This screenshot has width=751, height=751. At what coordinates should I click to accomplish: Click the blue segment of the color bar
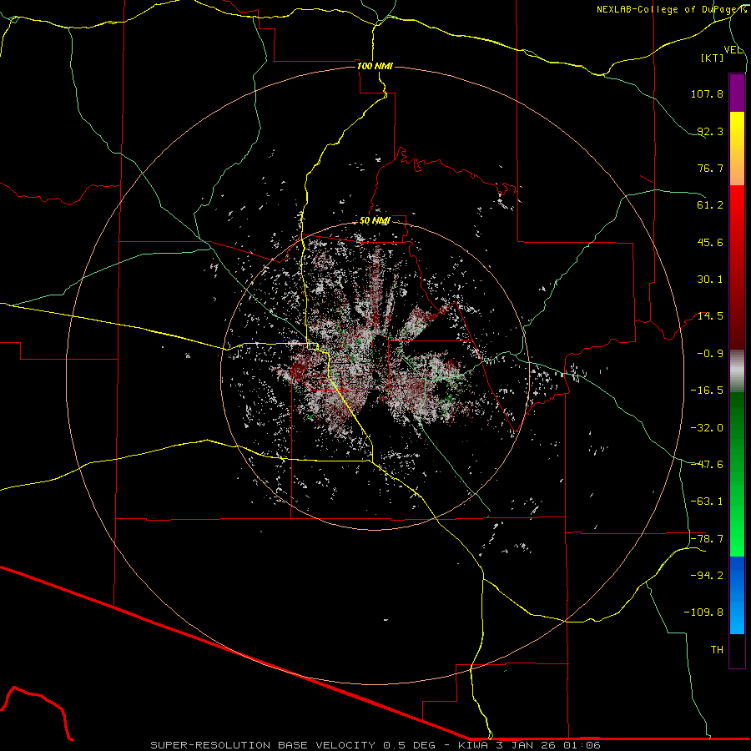coord(737,595)
